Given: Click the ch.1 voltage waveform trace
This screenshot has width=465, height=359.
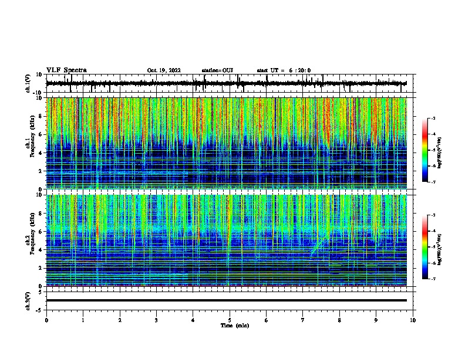Looking at the screenshot, I should [x=226, y=83].
